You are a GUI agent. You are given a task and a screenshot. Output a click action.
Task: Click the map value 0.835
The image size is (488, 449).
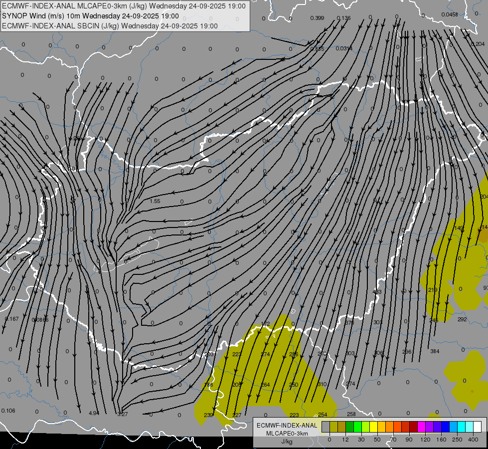tap(317, 49)
